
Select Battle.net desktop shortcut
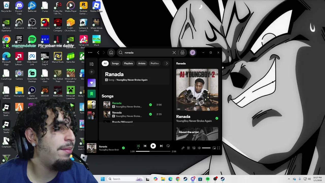point(32,7)
